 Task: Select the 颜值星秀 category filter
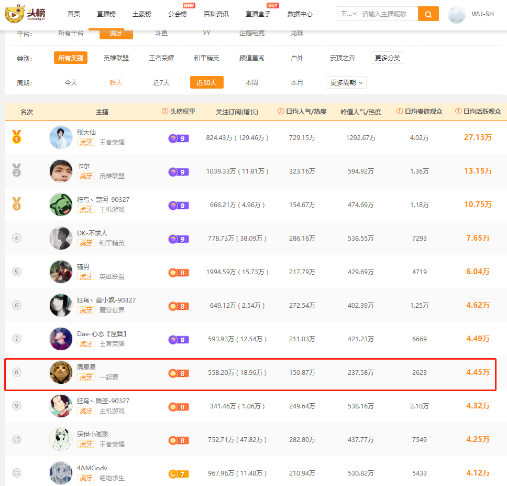[x=252, y=58]
